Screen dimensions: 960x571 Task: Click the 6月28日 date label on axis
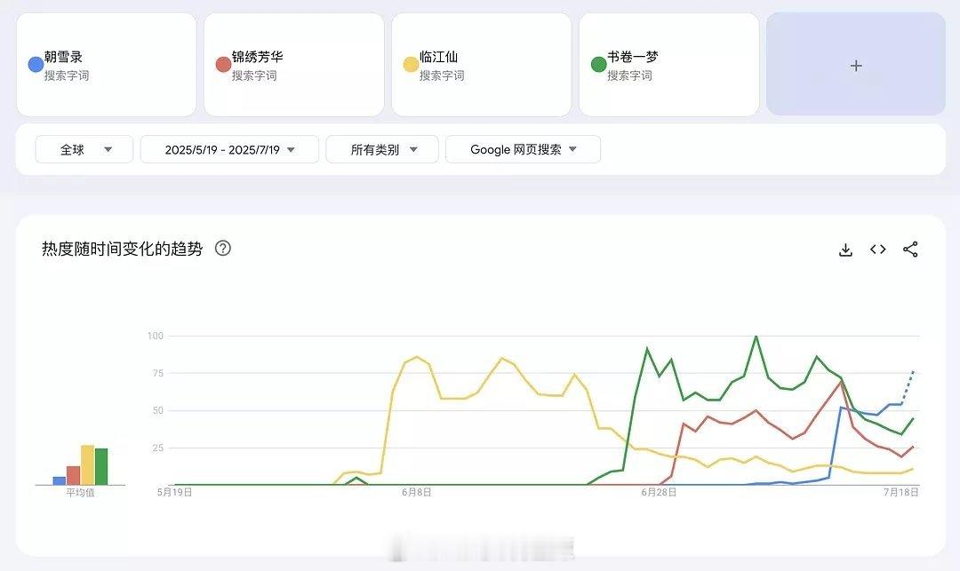659,491
